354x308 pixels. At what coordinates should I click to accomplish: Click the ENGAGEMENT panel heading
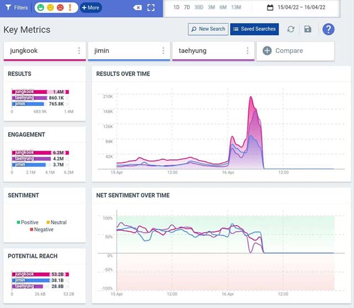coord(27,135)
